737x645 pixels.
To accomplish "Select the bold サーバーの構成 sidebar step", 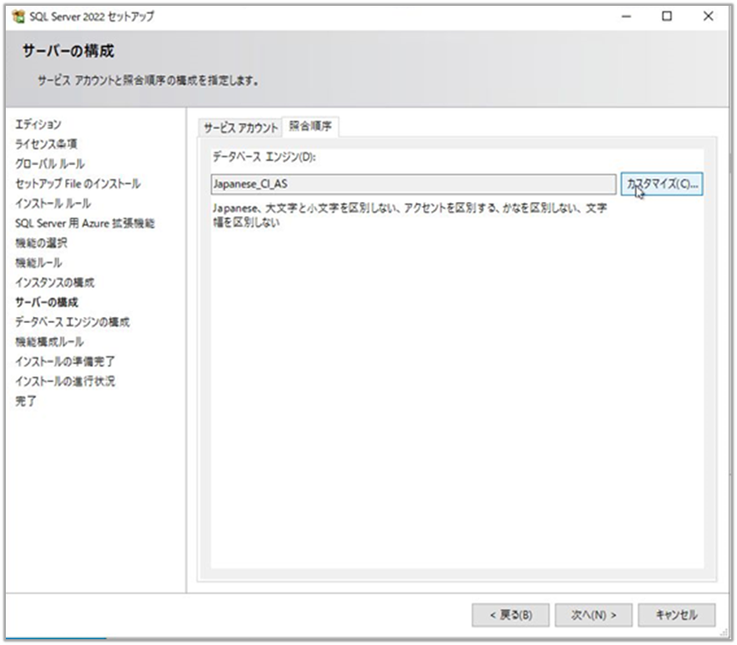I will point(47,301).
